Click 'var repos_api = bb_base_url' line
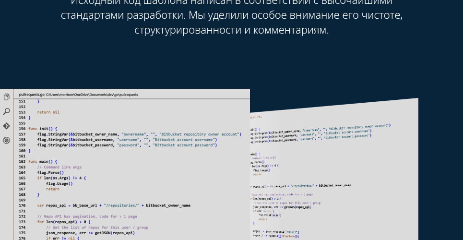 coord(114,205)
